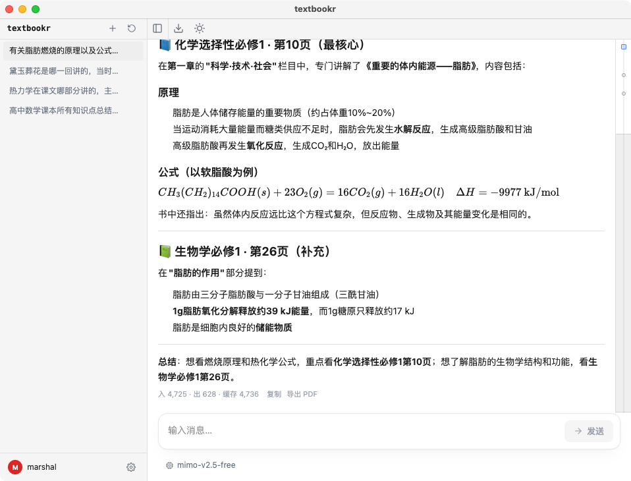The width and height of the screenshot is (631, 481).
Task: Click 导出 PDF export link
Action: pyautogui.click(x=302, y=394)
